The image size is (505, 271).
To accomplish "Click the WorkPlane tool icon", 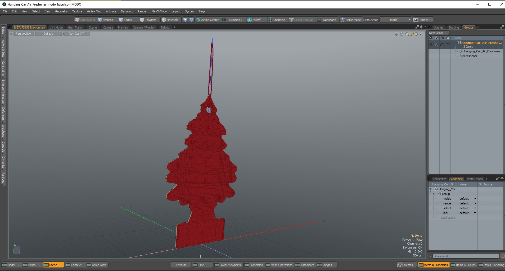I will click(319, 20).
